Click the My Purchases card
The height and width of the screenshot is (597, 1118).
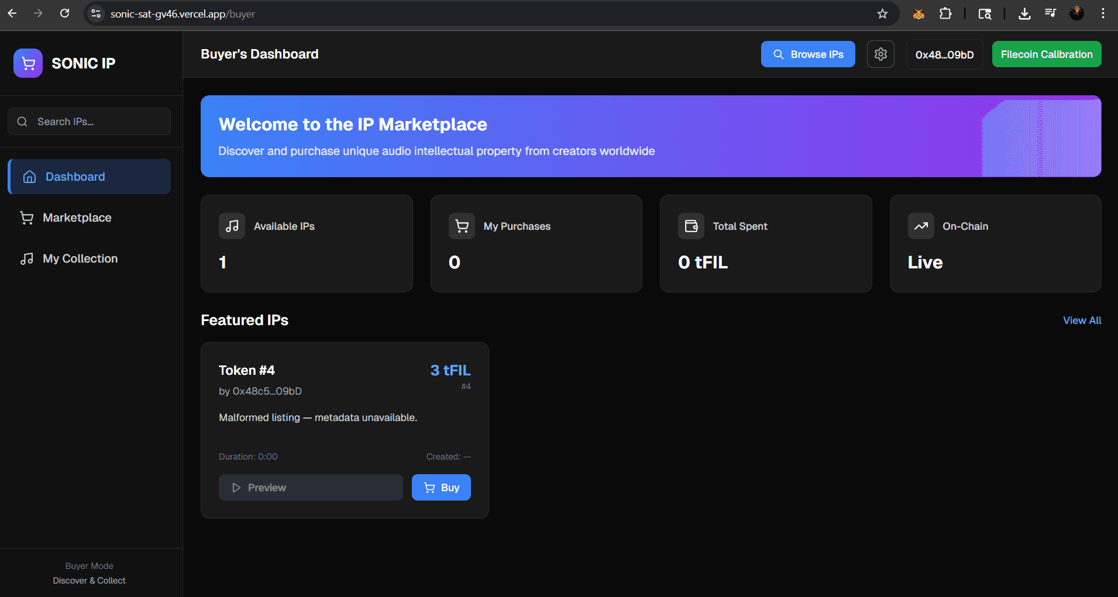point(536,243)
